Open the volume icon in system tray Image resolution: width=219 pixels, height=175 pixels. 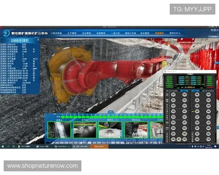pos(198,147)
